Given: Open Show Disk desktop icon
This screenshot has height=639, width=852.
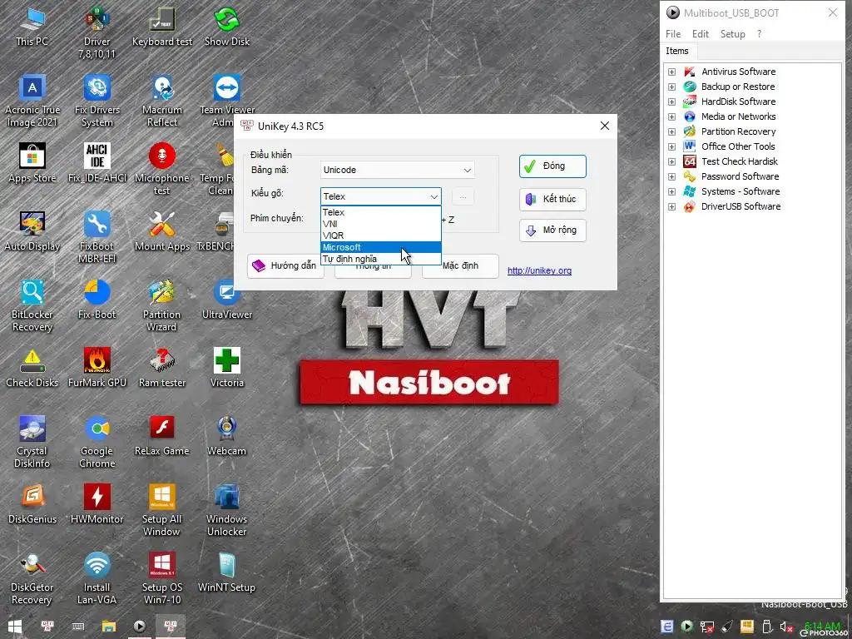Looking at the screenshot, I should 226,27.
